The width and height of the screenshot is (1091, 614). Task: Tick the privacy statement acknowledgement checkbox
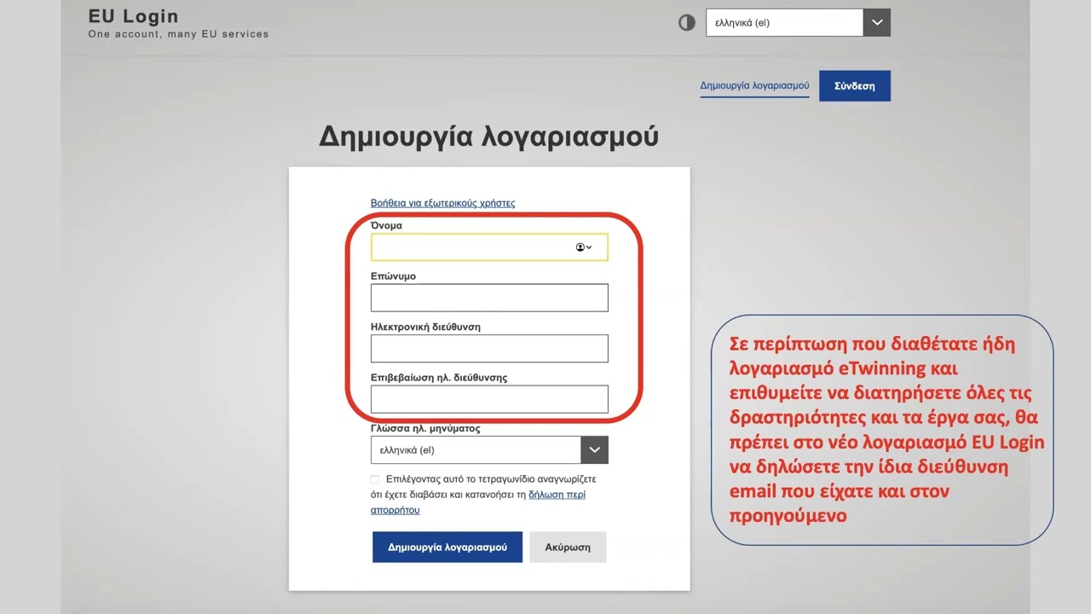375,479
